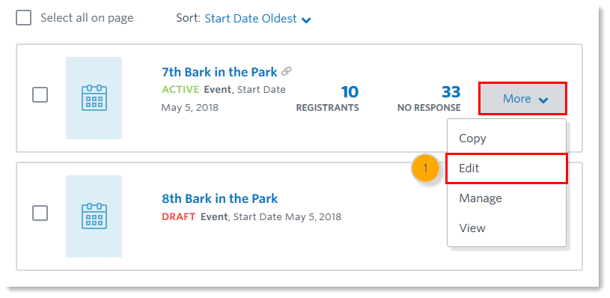Viewport: 610px width, 298px height.
Task: Expand the More dropdown button
Action: [522, 99]
